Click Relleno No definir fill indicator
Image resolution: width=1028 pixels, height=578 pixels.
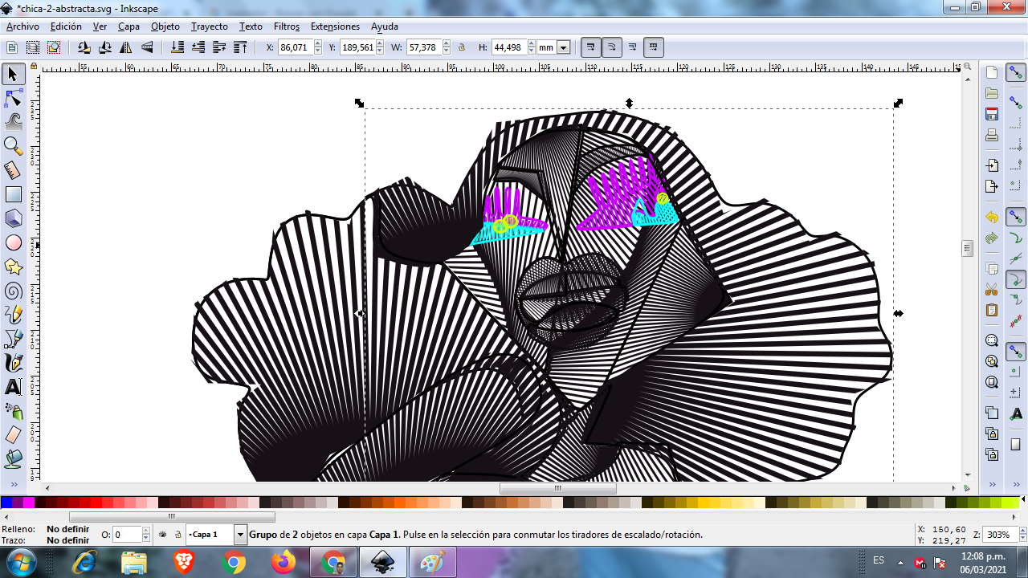pyautogui.click(x=67, y=529)
